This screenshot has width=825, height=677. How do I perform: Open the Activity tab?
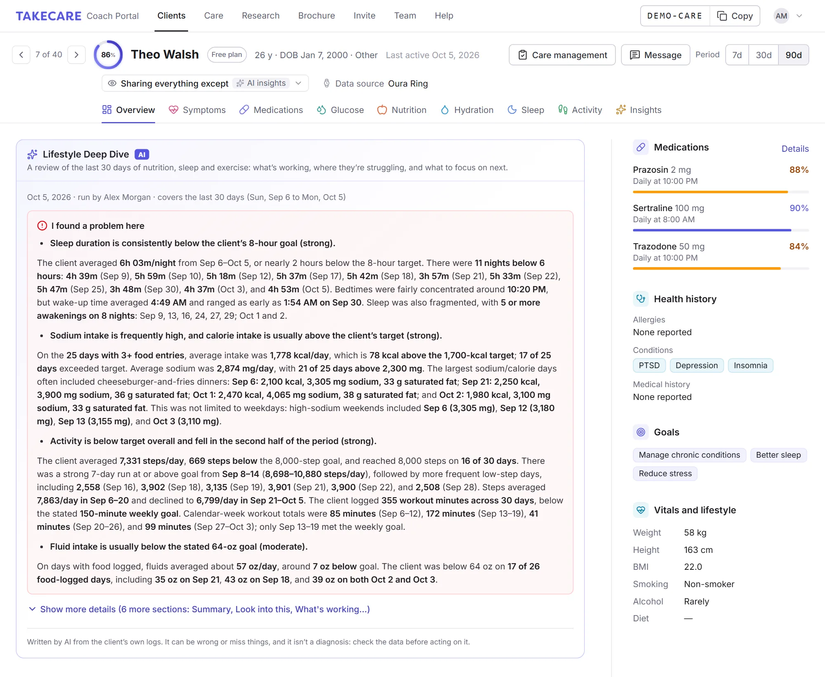(580, 110)
